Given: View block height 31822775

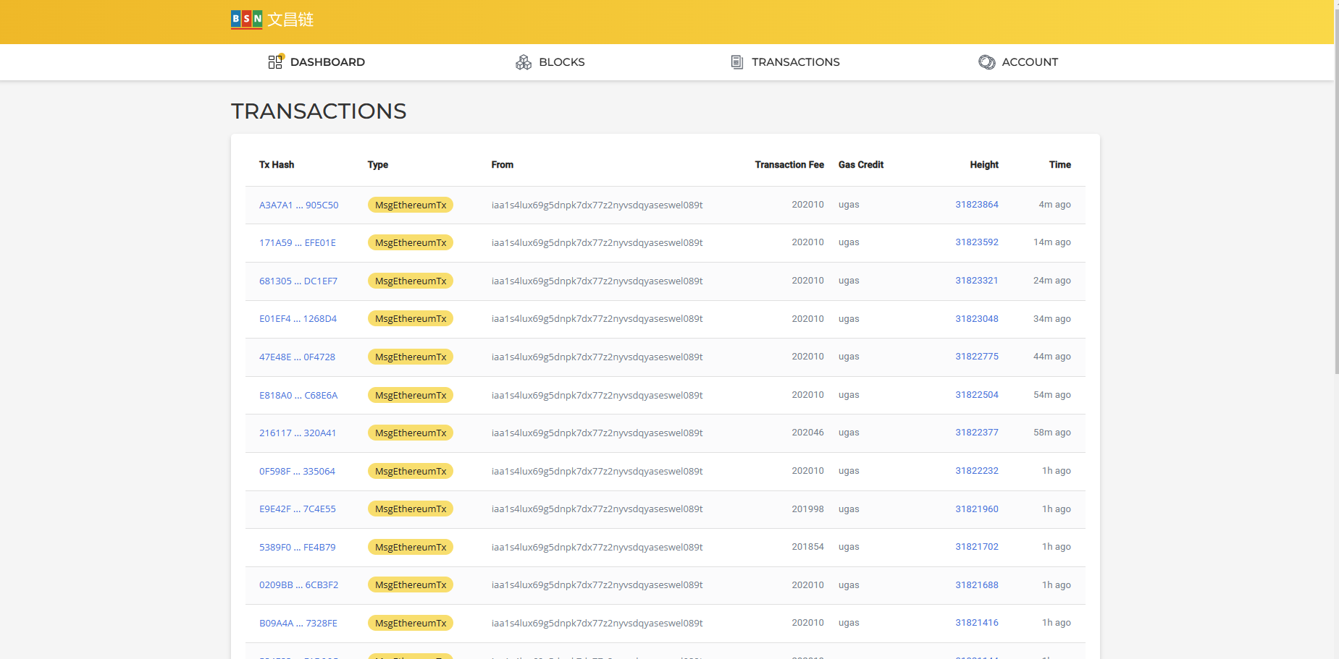Looking at the screenshot, I should [x=976, y=356].
